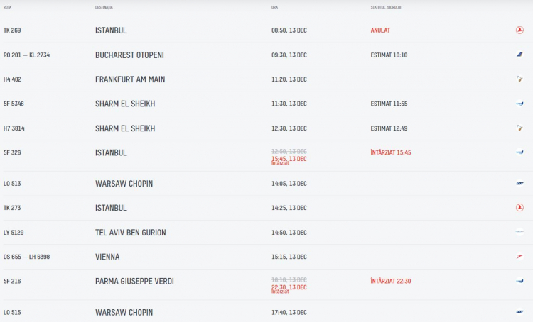Open FRANKFURT AM MAIN destination
Viewport: 533px width, 322px height.
tap(130, 79)
